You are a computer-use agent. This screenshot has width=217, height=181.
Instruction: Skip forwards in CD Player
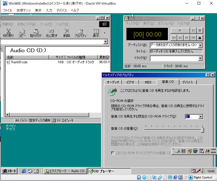(187, 38)
